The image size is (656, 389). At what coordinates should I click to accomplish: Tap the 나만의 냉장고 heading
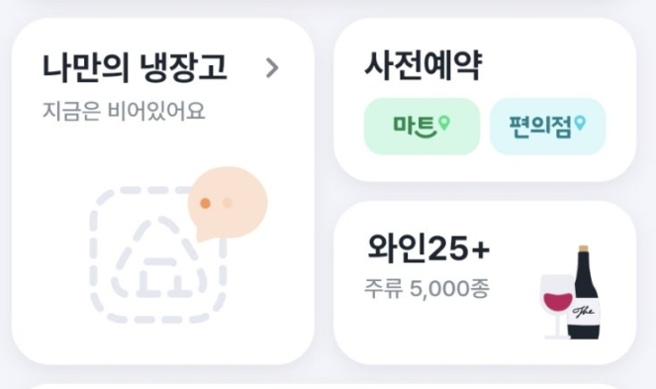pos(135,67)
